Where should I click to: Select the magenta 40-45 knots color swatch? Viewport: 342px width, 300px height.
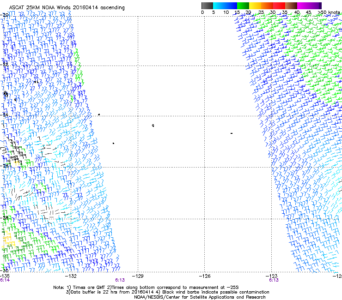[x=303, y=6]
